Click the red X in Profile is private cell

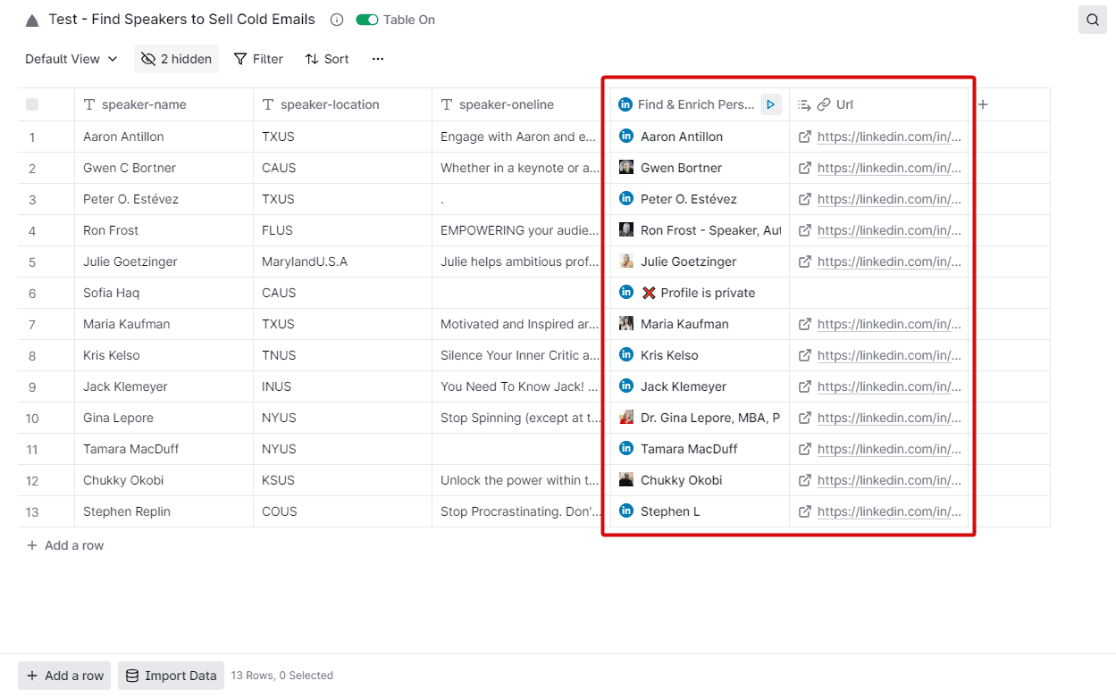(x=649, y=293)
